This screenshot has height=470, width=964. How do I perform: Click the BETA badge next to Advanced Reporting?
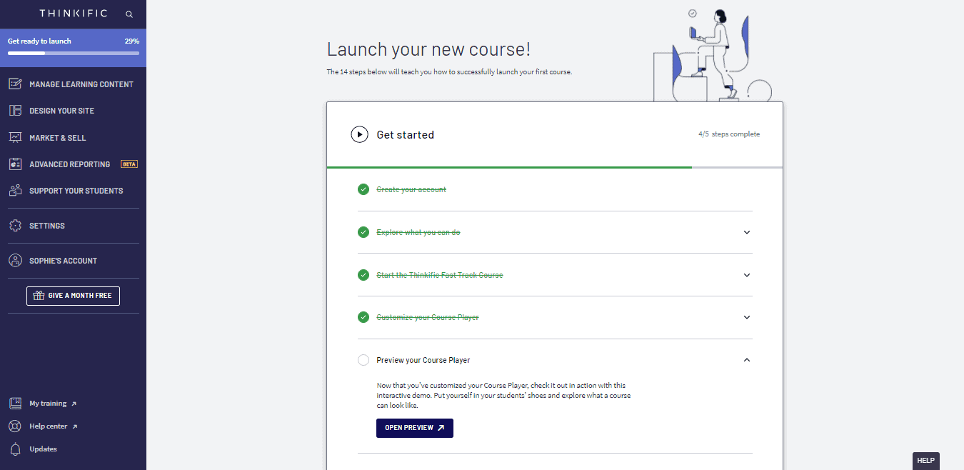pyautogui.click(x=129, y=164)
